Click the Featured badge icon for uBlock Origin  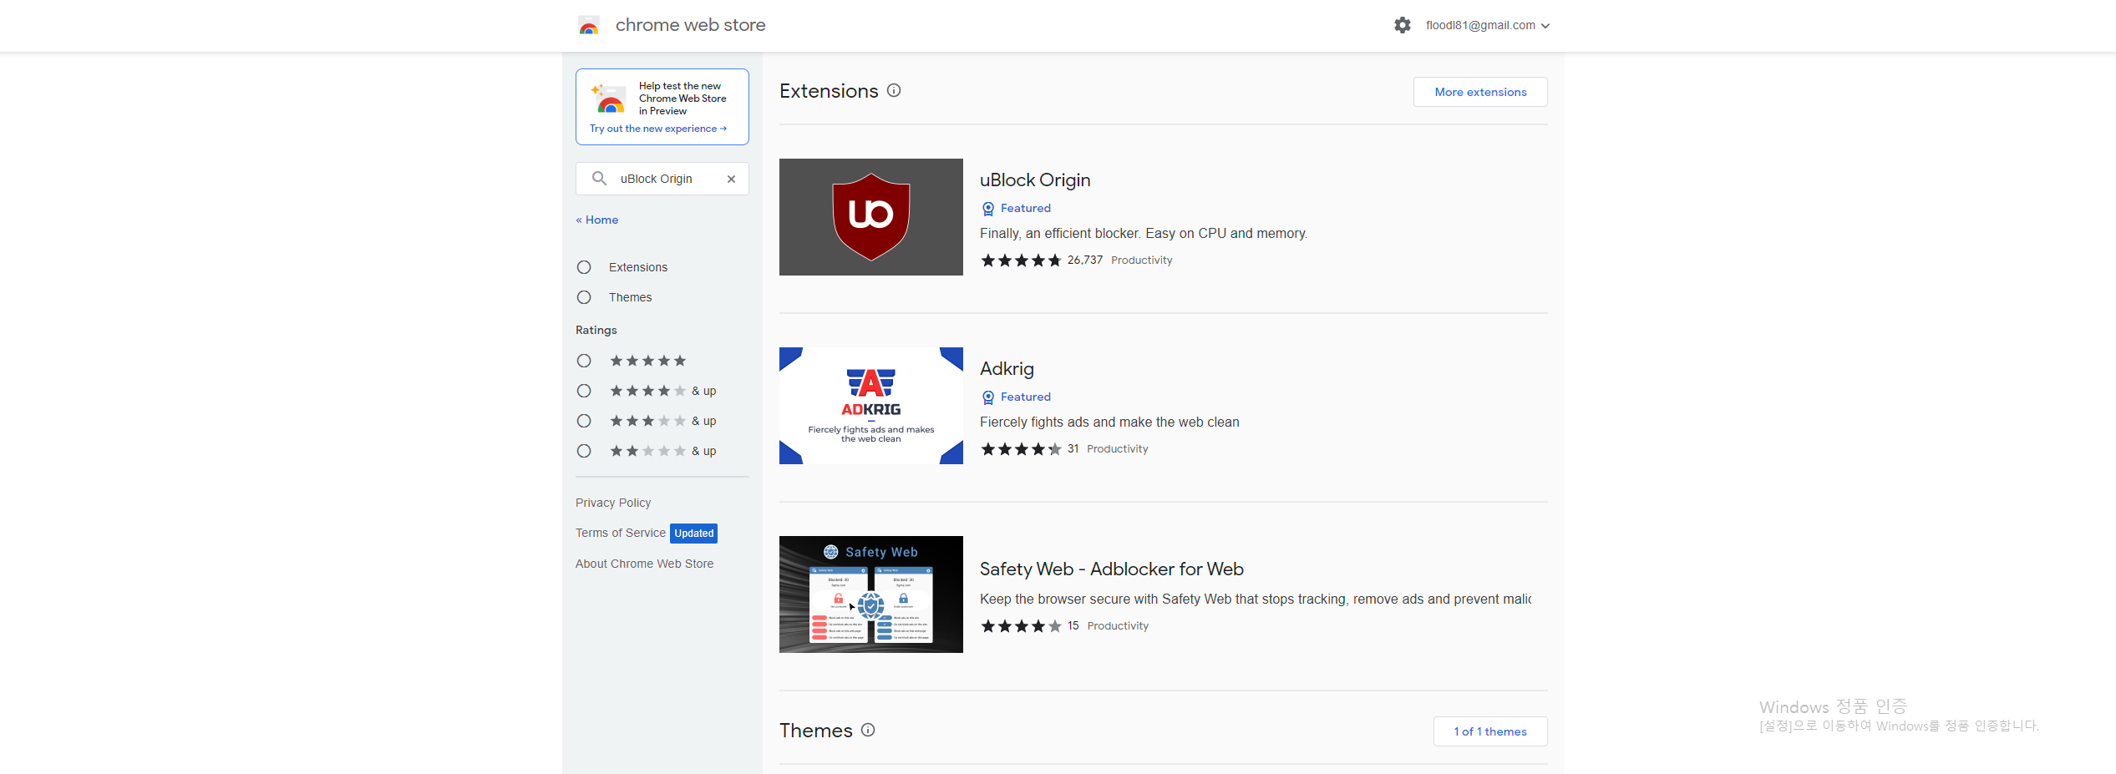pos(988,209)
